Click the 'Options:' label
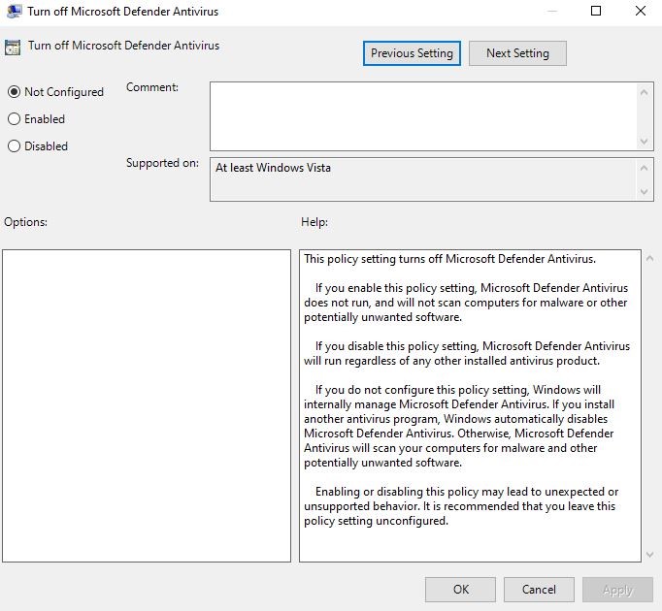Viewport: 662px width, 611px height. [26, 222]
